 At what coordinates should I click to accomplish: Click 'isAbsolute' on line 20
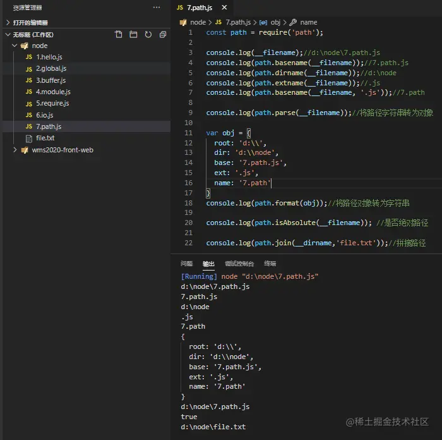[295, 223]
